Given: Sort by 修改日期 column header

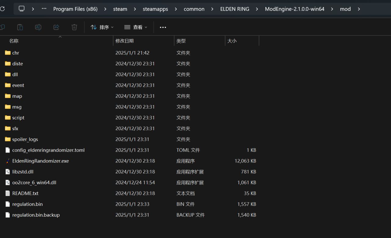Looking at the screenshot, I should pos(144,41).
